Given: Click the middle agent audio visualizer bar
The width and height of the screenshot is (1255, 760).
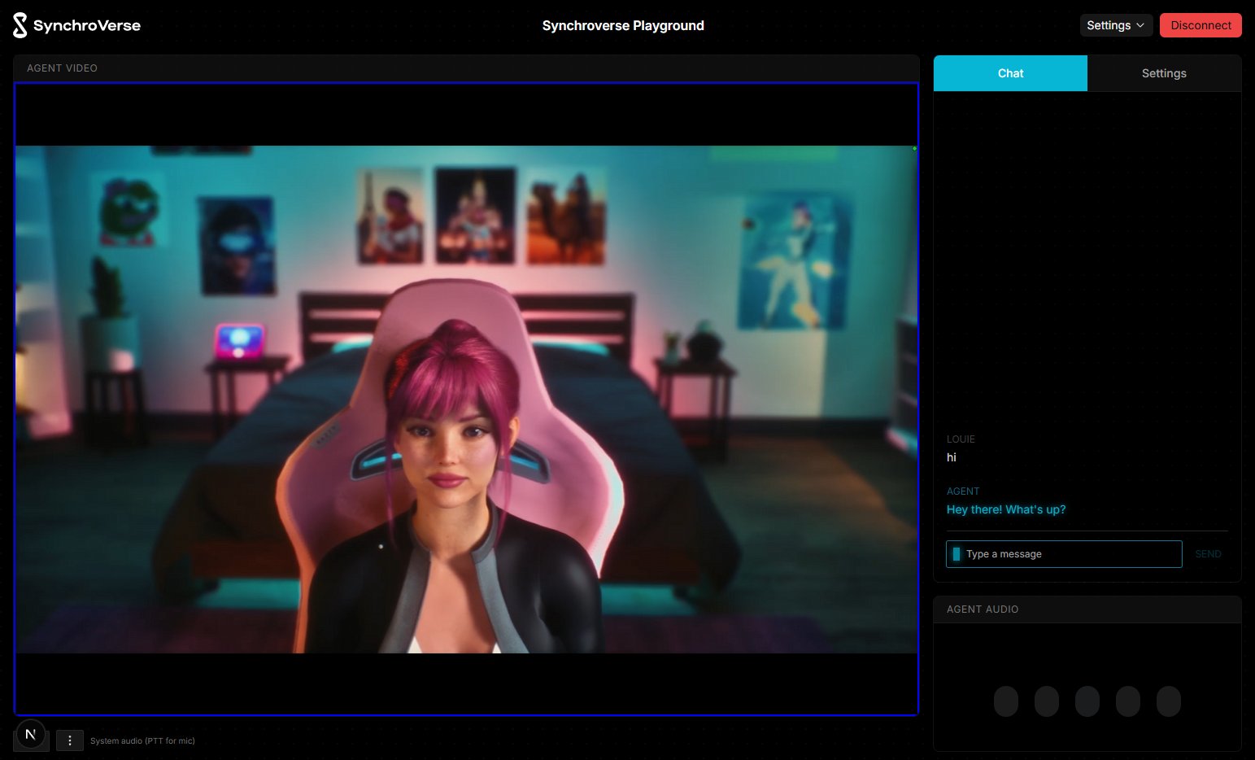Looking at the screenshot, I should [1087, 701].
